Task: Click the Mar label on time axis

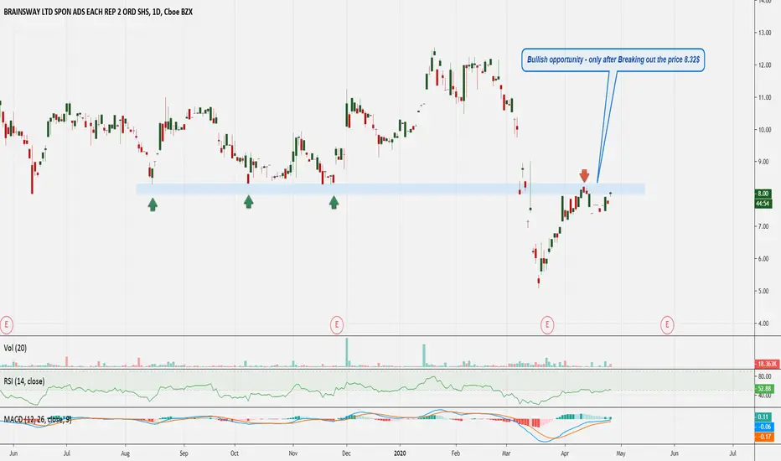Action: click(x=506, y=453)
